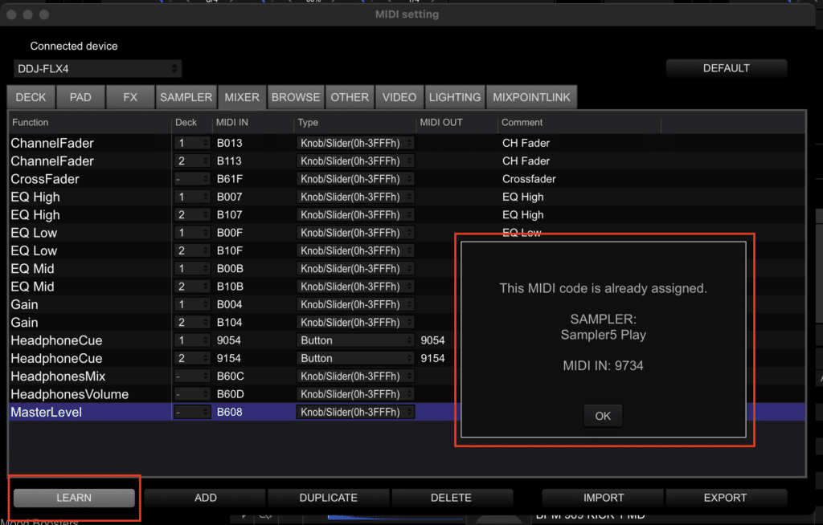Open the VIDEO tab
The image size is (823, 525).
click(399, 96)
